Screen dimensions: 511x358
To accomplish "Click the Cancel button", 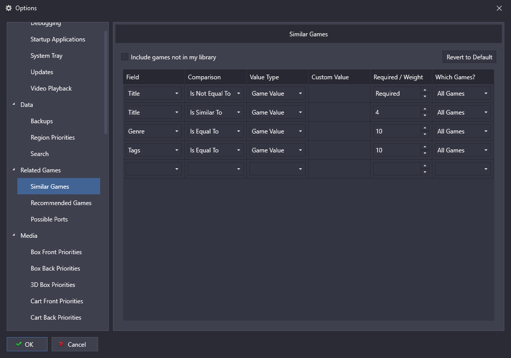I will coord(75,344).
